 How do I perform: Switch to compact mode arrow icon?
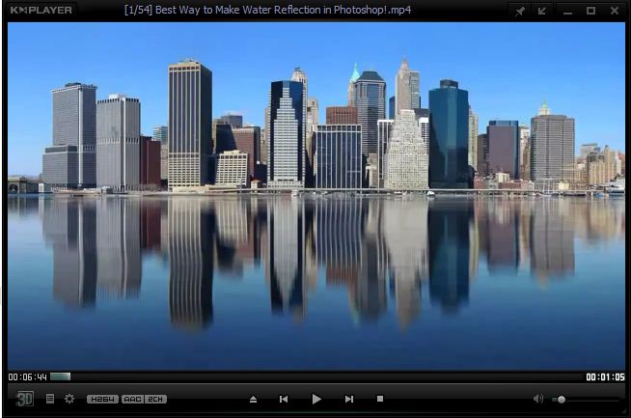point(542,11)
